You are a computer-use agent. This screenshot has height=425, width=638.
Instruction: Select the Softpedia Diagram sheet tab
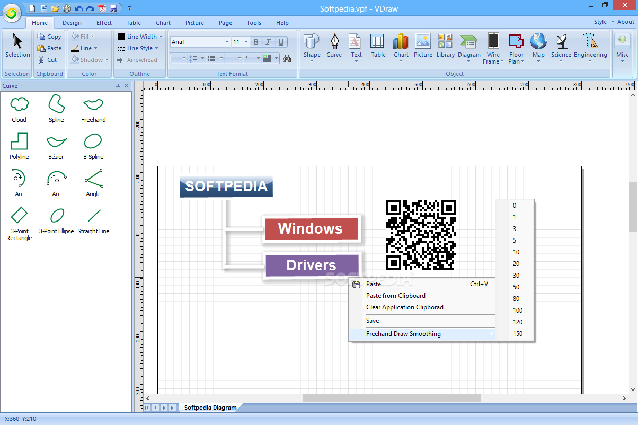[210, 408]
